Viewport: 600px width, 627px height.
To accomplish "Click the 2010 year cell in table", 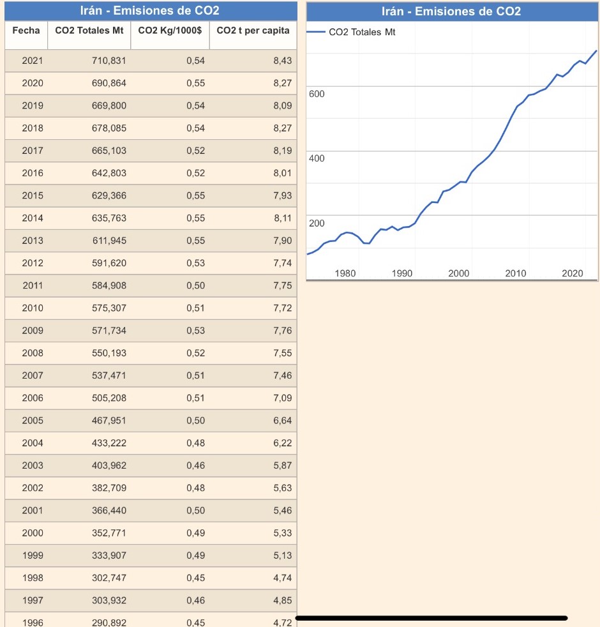I will click(x=33, y=308).
